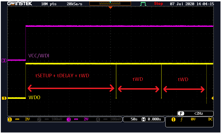221x133 pixels.
Task: Click the orange trigger position marker
Action: 110,8
